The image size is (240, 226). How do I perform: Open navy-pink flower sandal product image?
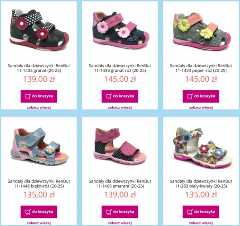point(121,30)
